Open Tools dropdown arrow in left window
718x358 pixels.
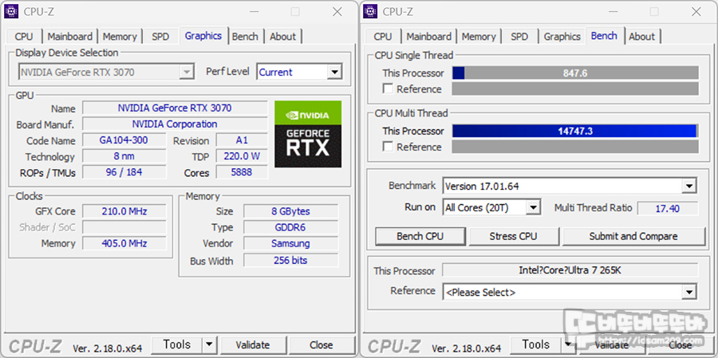(209, 344)
